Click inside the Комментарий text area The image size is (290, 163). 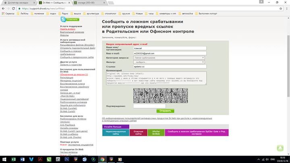tap(156, 78)
